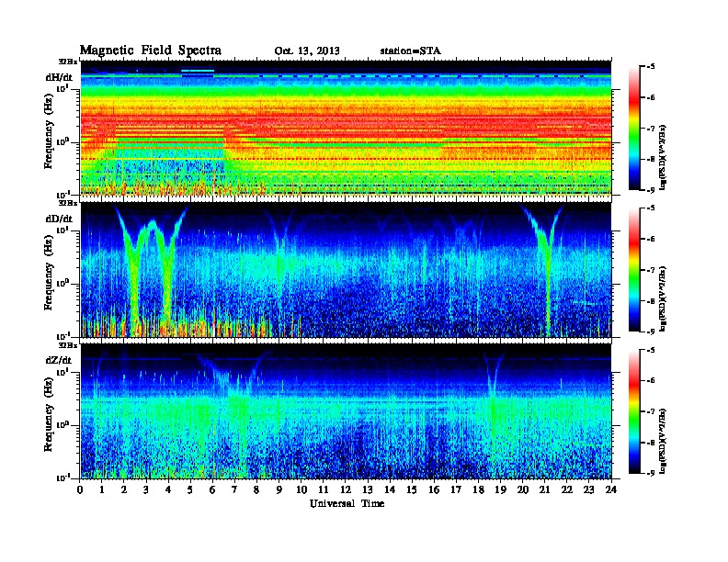Click hour tick label "22" on time axis

point(567,489)
